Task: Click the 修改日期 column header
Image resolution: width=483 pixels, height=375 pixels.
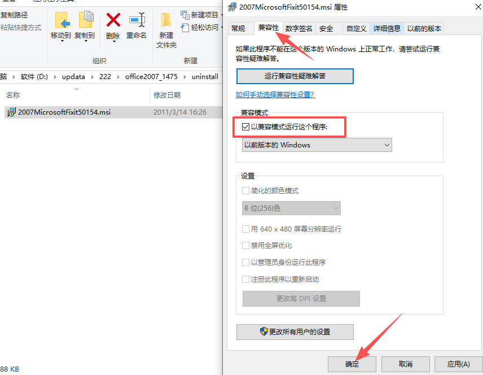Action: [x=167, y=95]
